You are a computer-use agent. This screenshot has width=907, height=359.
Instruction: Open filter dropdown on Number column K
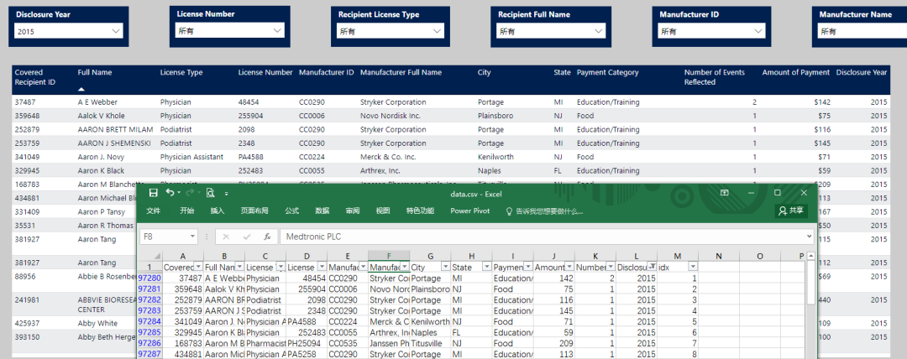point(611,267)
